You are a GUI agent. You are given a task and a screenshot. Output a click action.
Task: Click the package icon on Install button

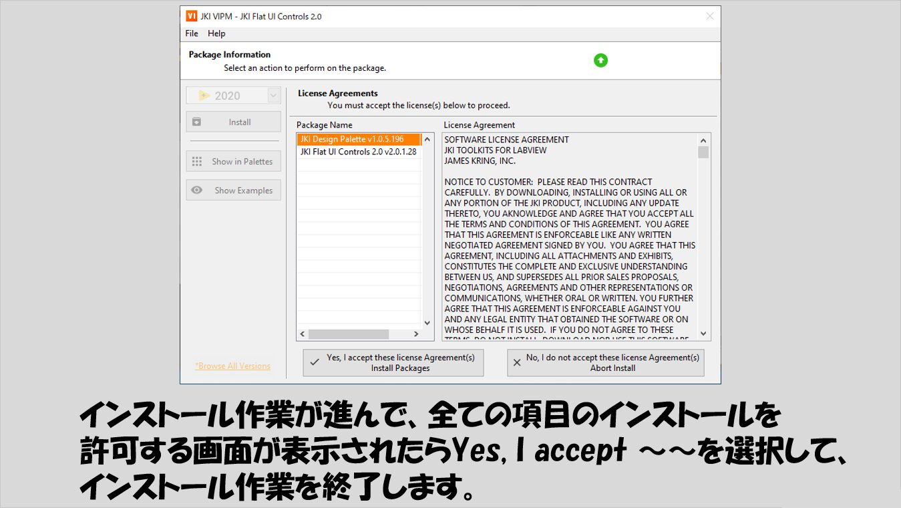point(196,122)
